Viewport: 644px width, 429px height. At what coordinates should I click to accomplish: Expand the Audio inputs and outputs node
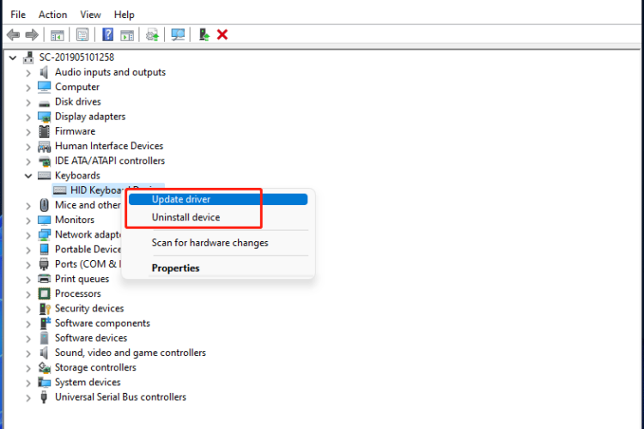tap(29, 72)
